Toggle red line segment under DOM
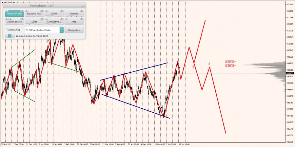The image size is (295, 147). click(59, 16)
